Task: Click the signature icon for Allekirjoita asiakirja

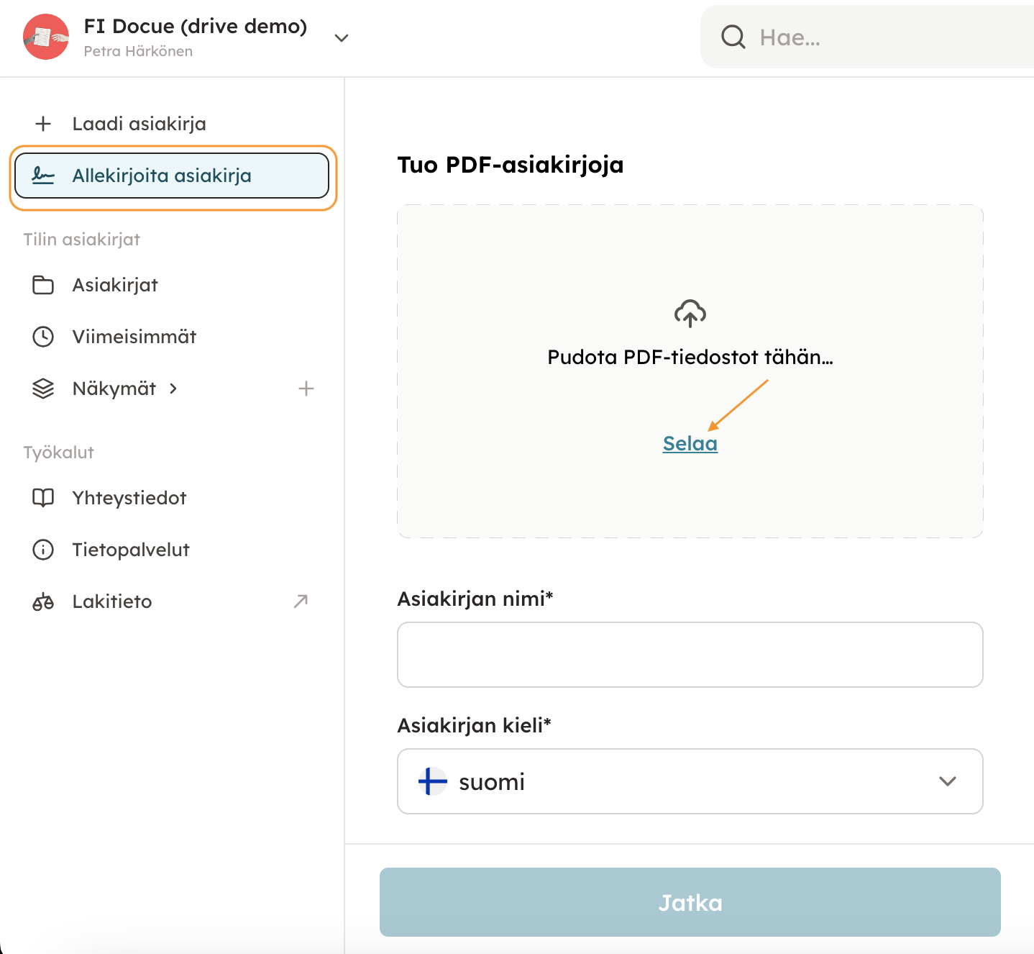Action: click(43, 176)
